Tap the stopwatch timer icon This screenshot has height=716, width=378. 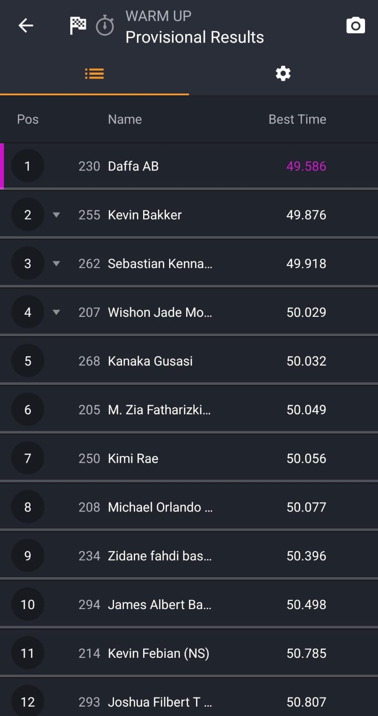[x=105, y=26]
